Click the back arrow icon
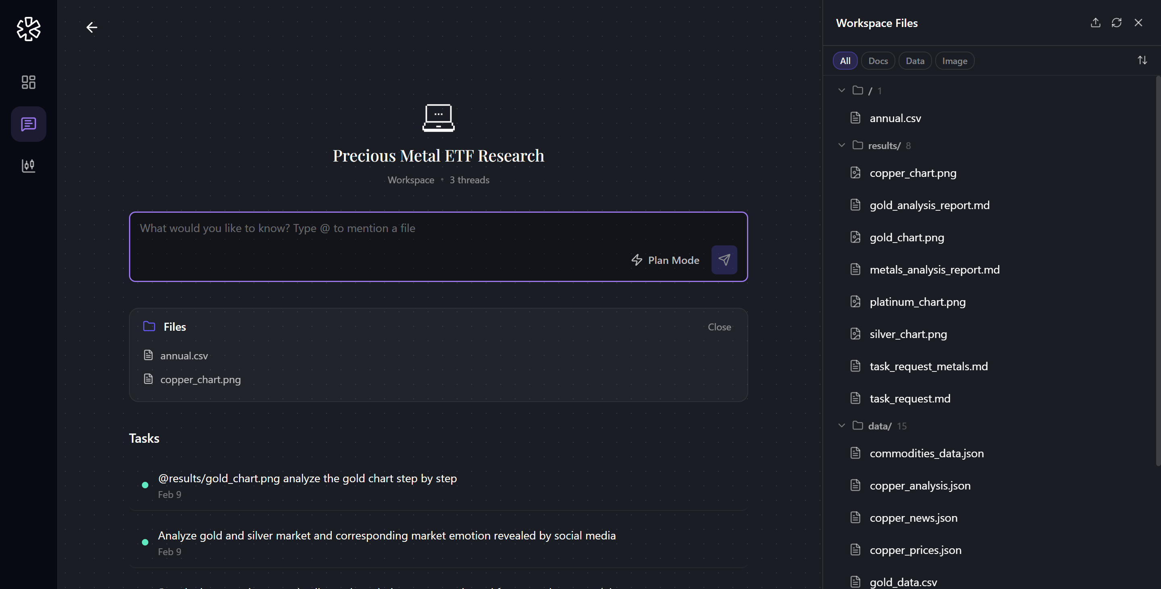 [x=92, y=27]
